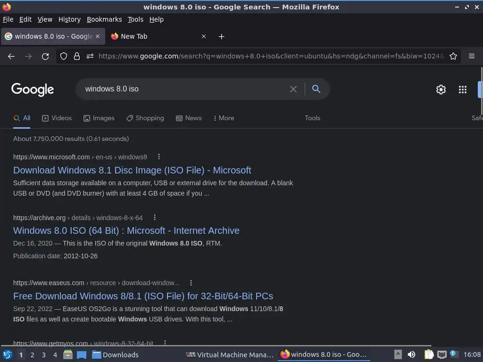Screen dimensions: 483x362
Task: Switch to News results
Action: tap(189, 118)
